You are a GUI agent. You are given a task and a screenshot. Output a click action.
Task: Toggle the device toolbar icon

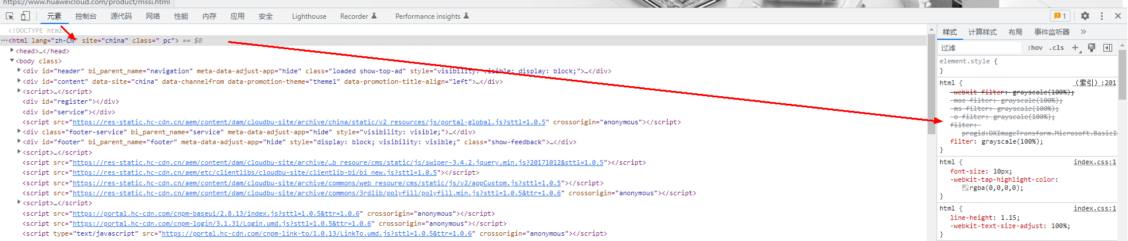pyautogui.click(x=26, y=16)
